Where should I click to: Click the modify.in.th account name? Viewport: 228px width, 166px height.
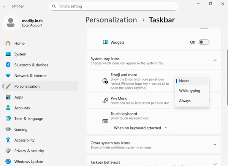click(32, 21)
